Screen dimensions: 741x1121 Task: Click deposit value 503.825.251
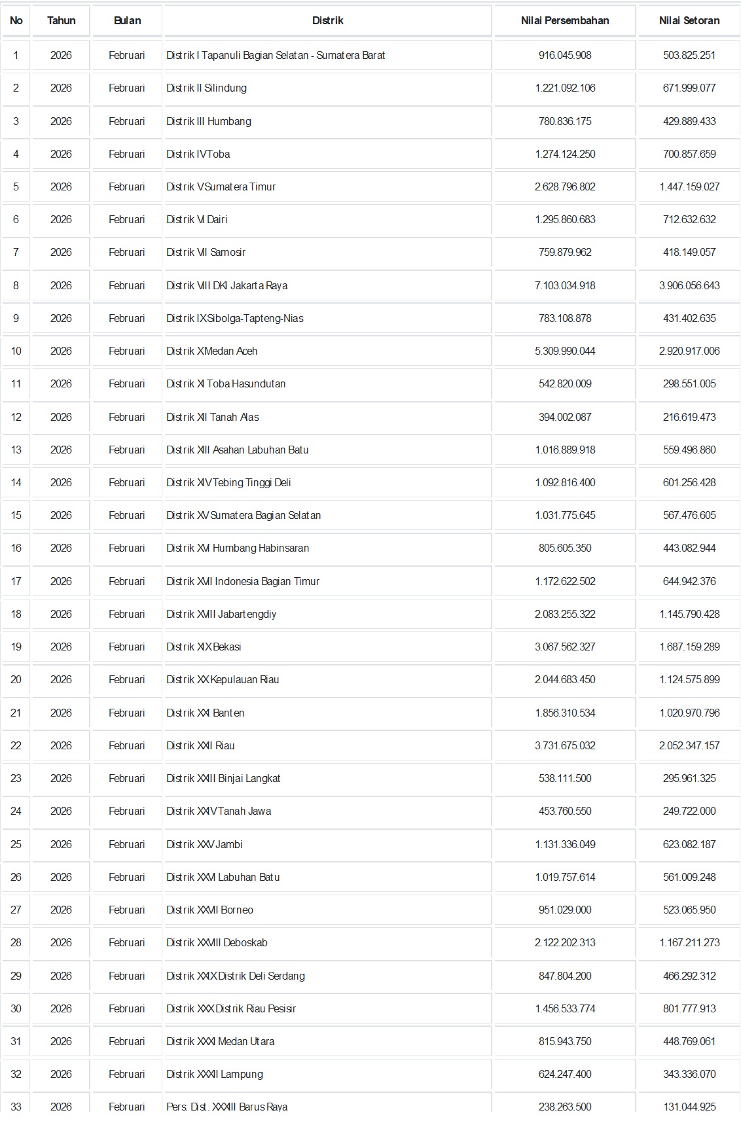point(689,56)
